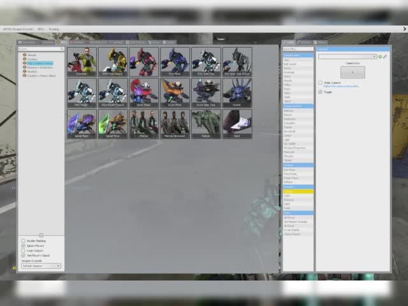Choose the Elite Stealth Sword NPC icon
The image size is (408, 306).
click(x=113, y=93)
